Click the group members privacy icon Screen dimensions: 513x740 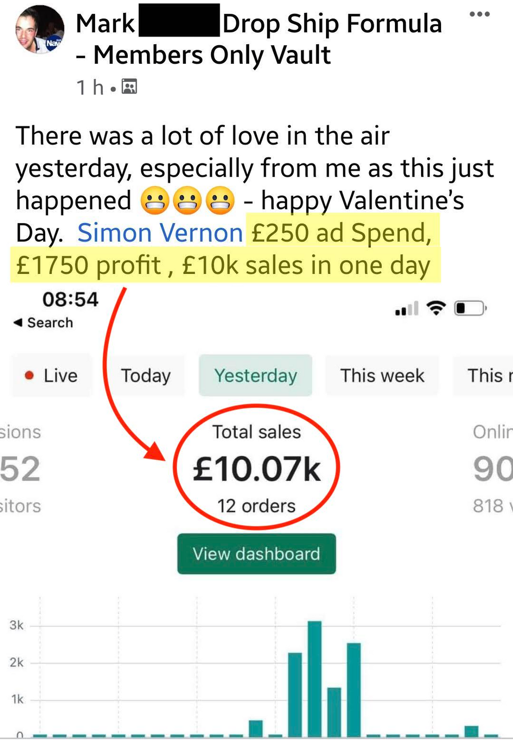tap(129, 87)
